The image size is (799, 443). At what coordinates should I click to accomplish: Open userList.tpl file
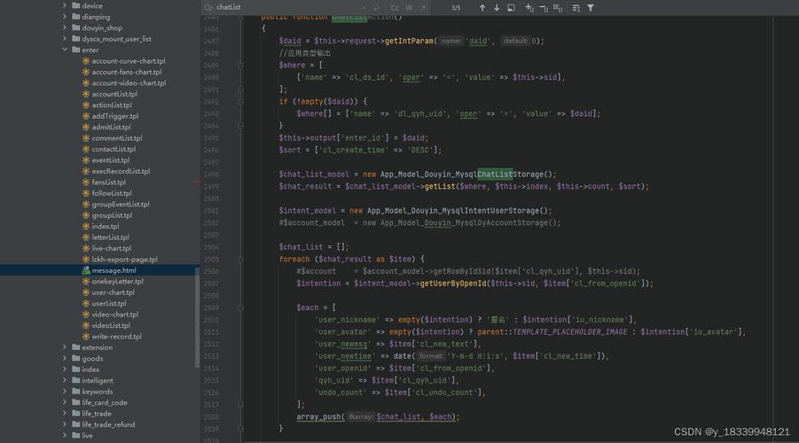109,304
